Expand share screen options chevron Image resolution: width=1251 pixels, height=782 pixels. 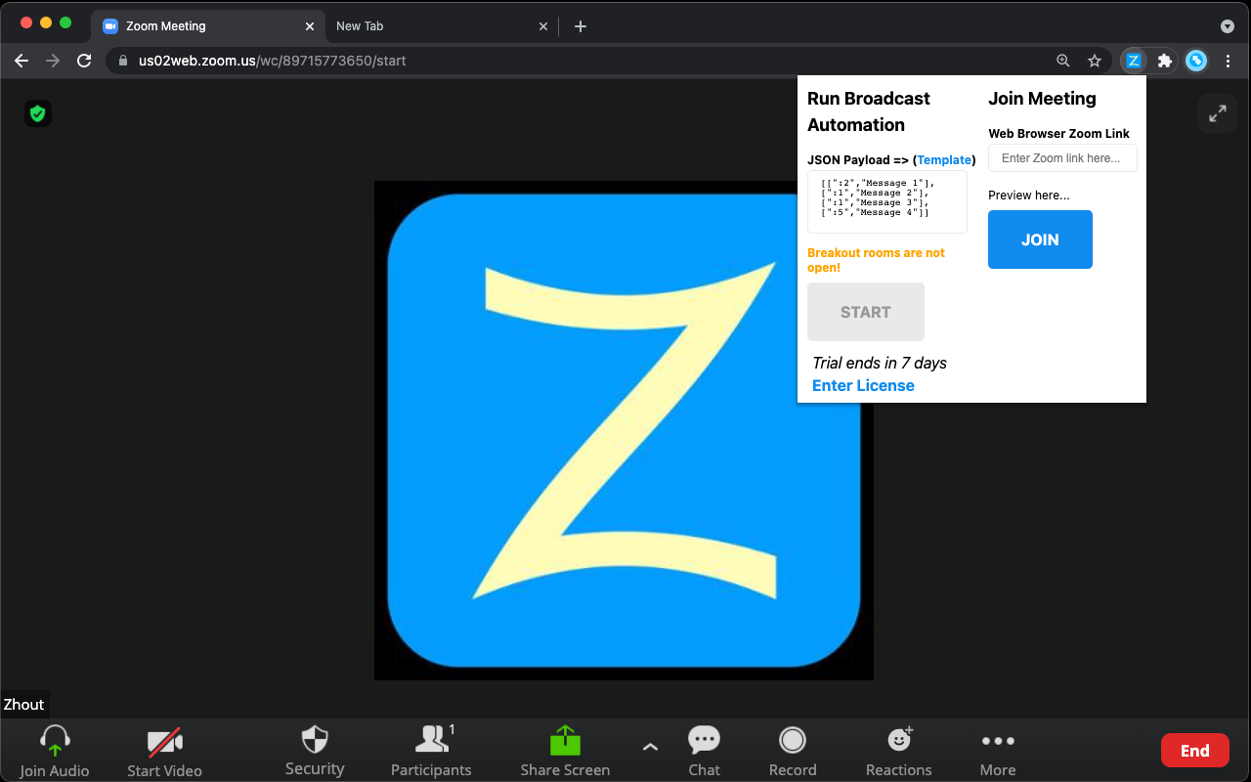tap(650, 748)
